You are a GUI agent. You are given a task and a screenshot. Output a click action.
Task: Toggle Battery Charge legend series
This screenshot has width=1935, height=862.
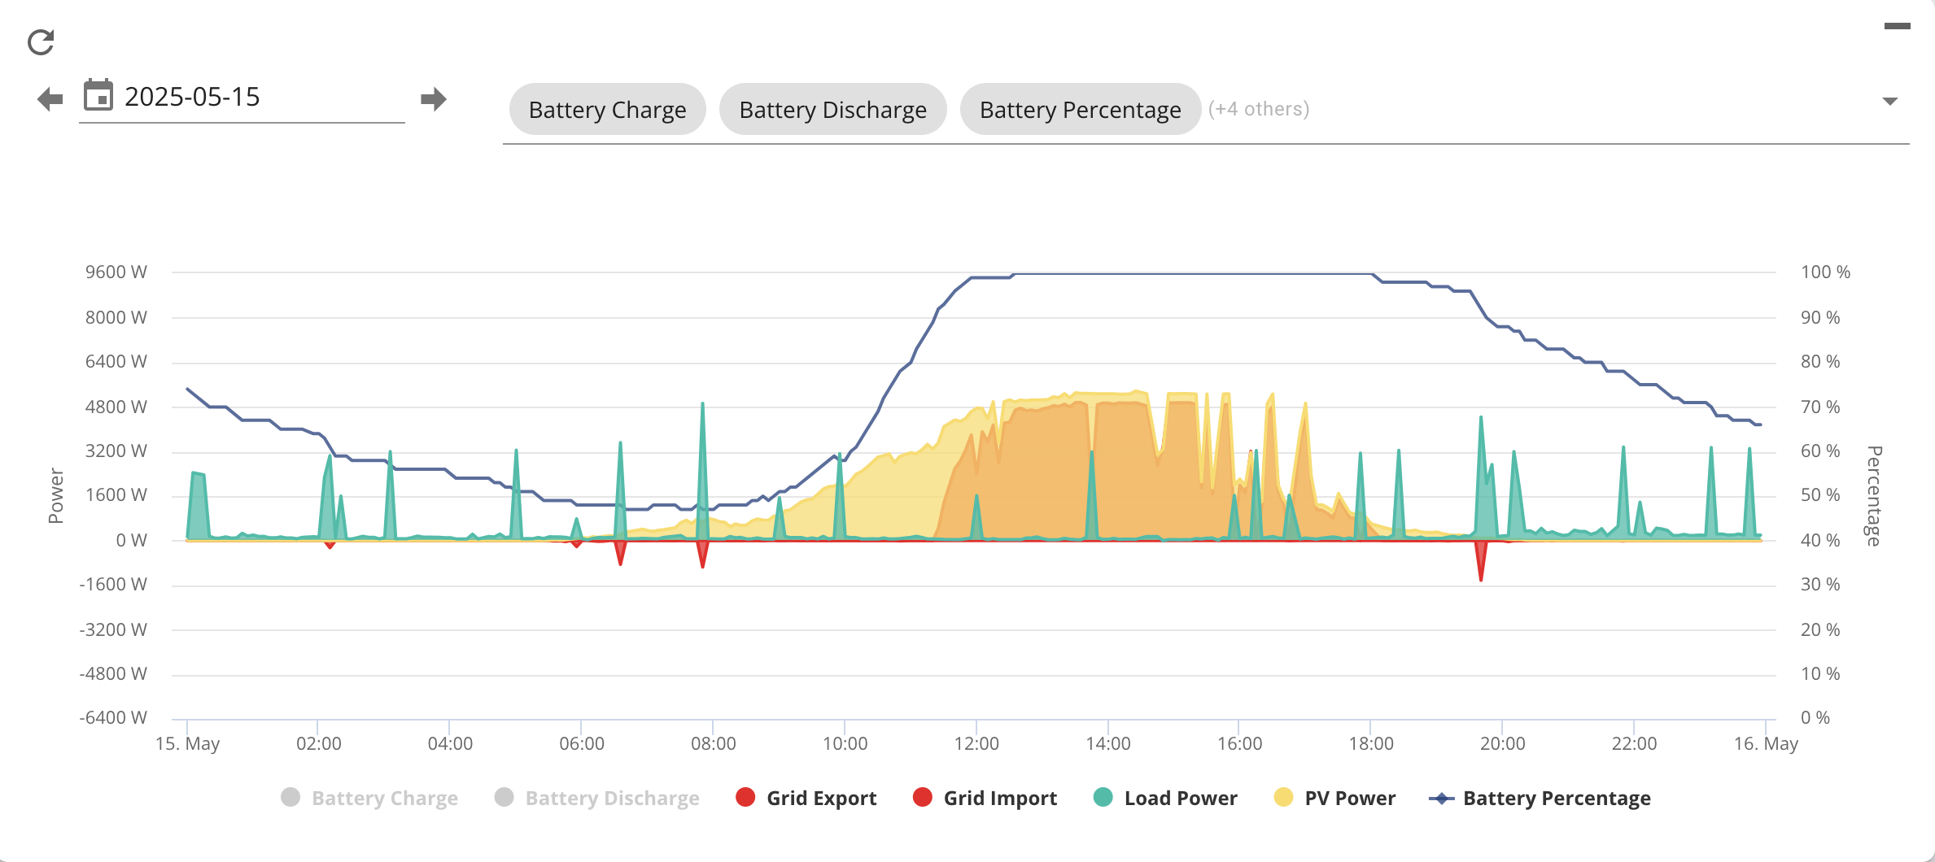coord(369,798)
